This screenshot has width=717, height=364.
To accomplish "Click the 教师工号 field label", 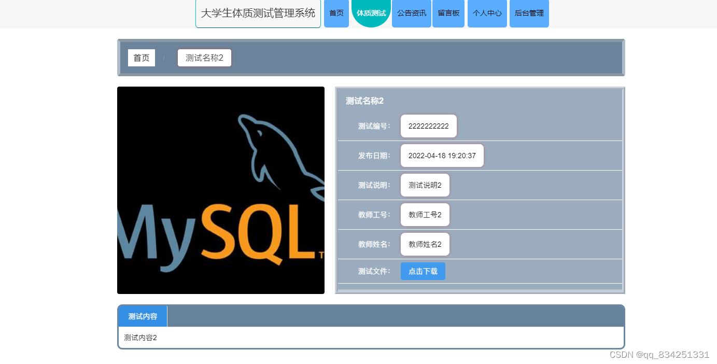I will (x=374, y=215).
